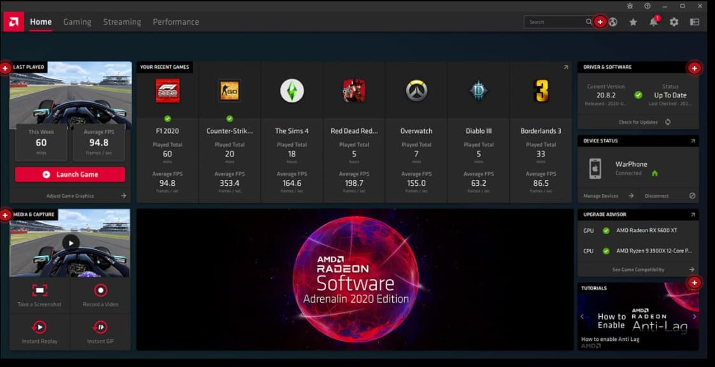Click the search magnifier icon
Image resolution: width=715 pixels, height=367 pixels.
(589, 22)
